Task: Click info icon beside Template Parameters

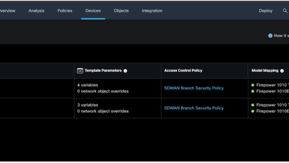Action: (125, 71)
